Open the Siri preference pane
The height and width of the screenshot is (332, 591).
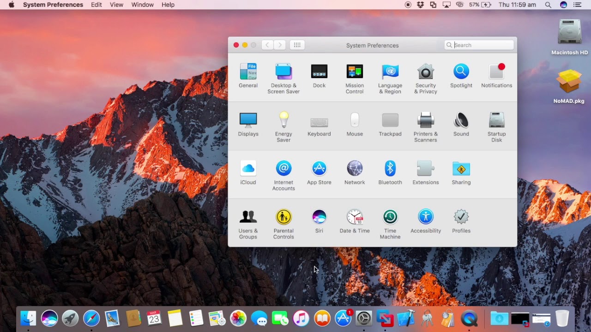click(319, 221)
